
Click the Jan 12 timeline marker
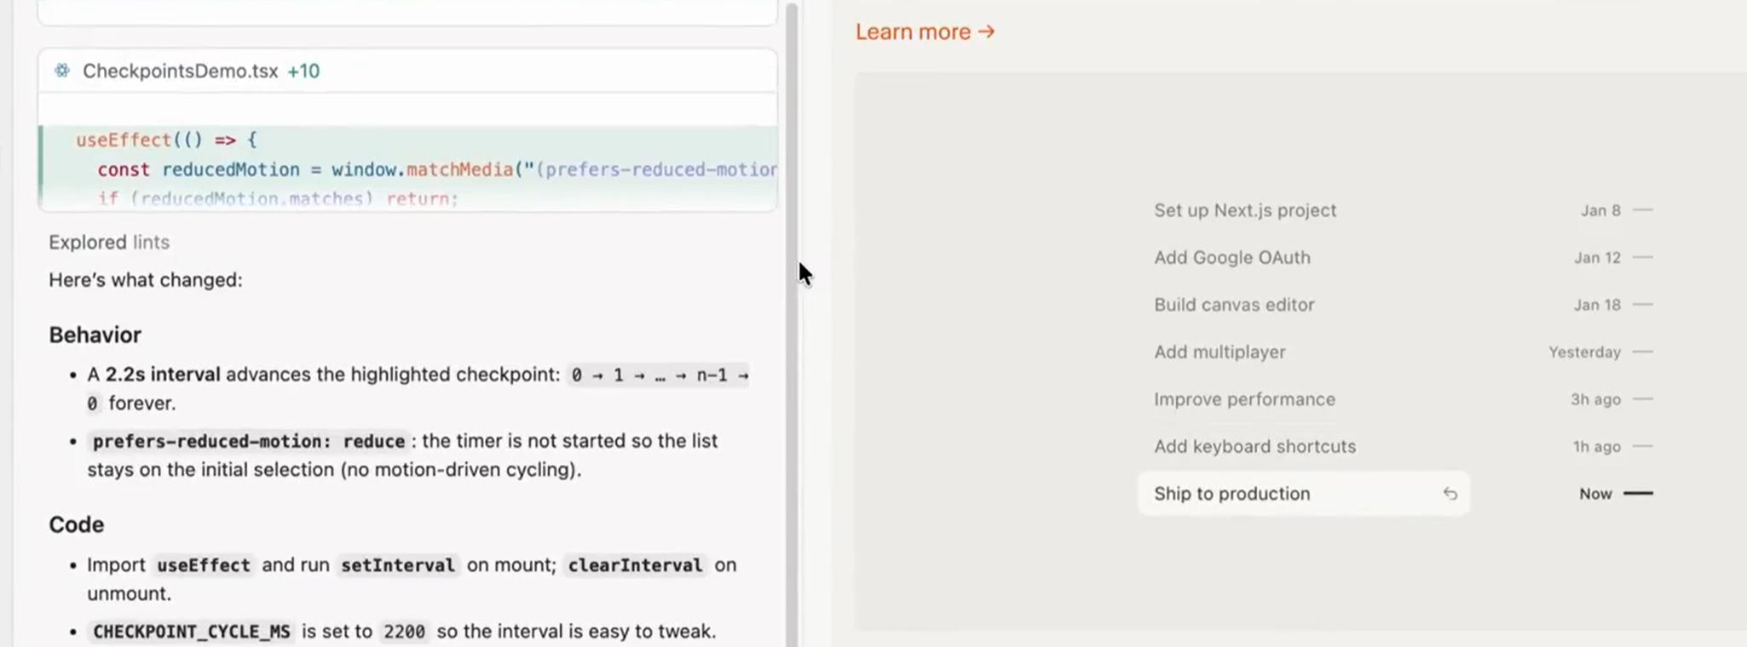pos(1613,257)
